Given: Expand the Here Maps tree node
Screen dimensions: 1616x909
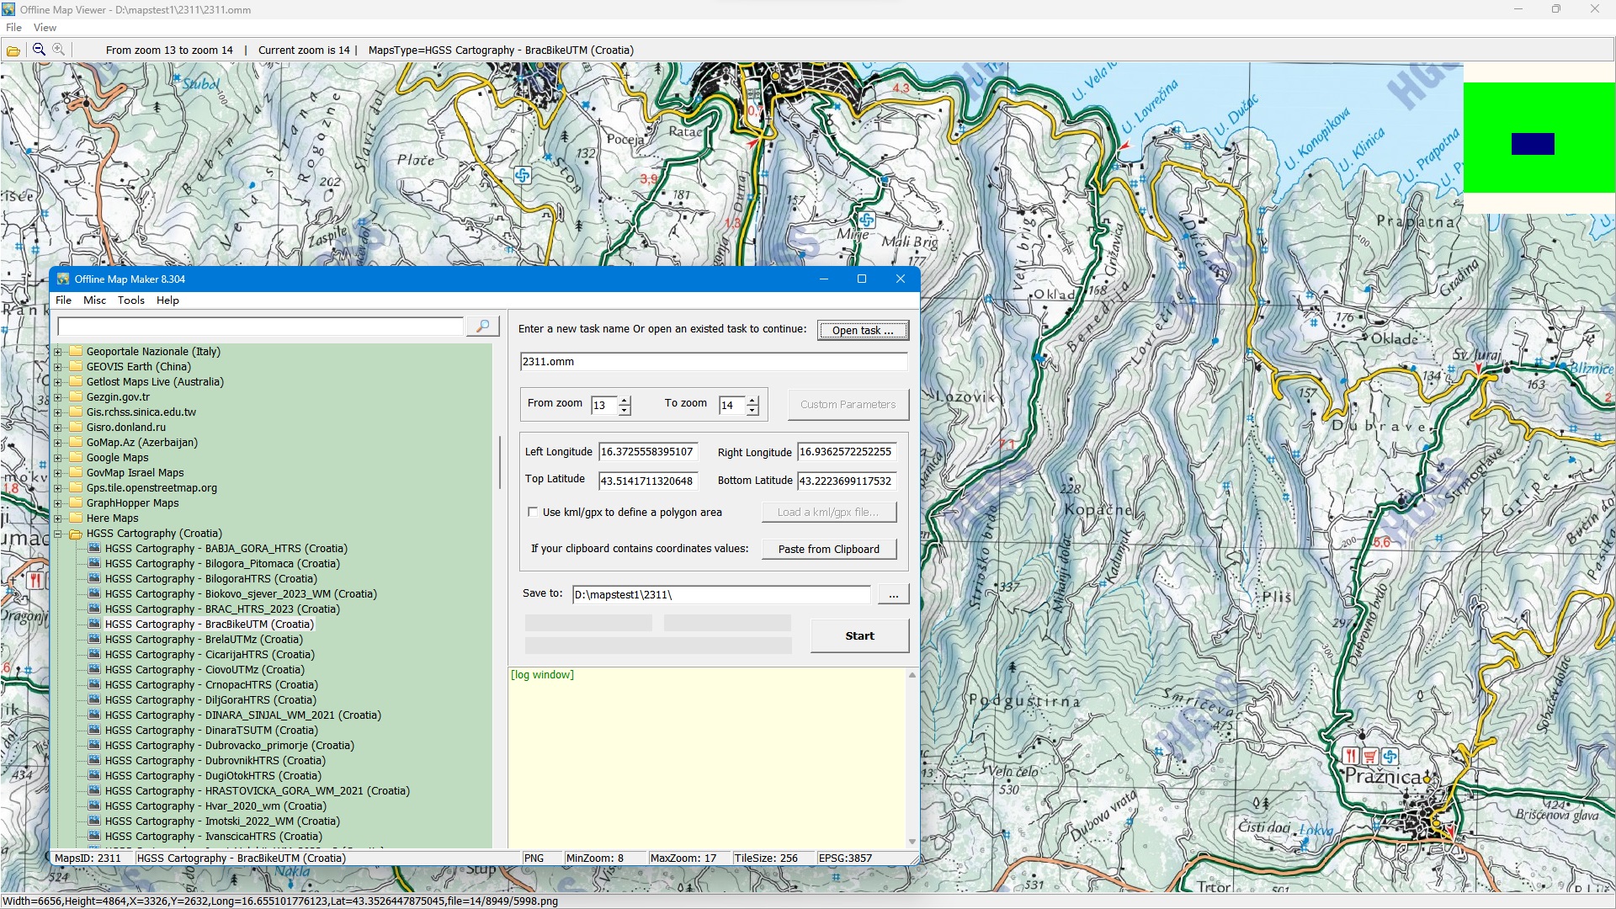Looking at the screenshot, I should pos(58,518).
